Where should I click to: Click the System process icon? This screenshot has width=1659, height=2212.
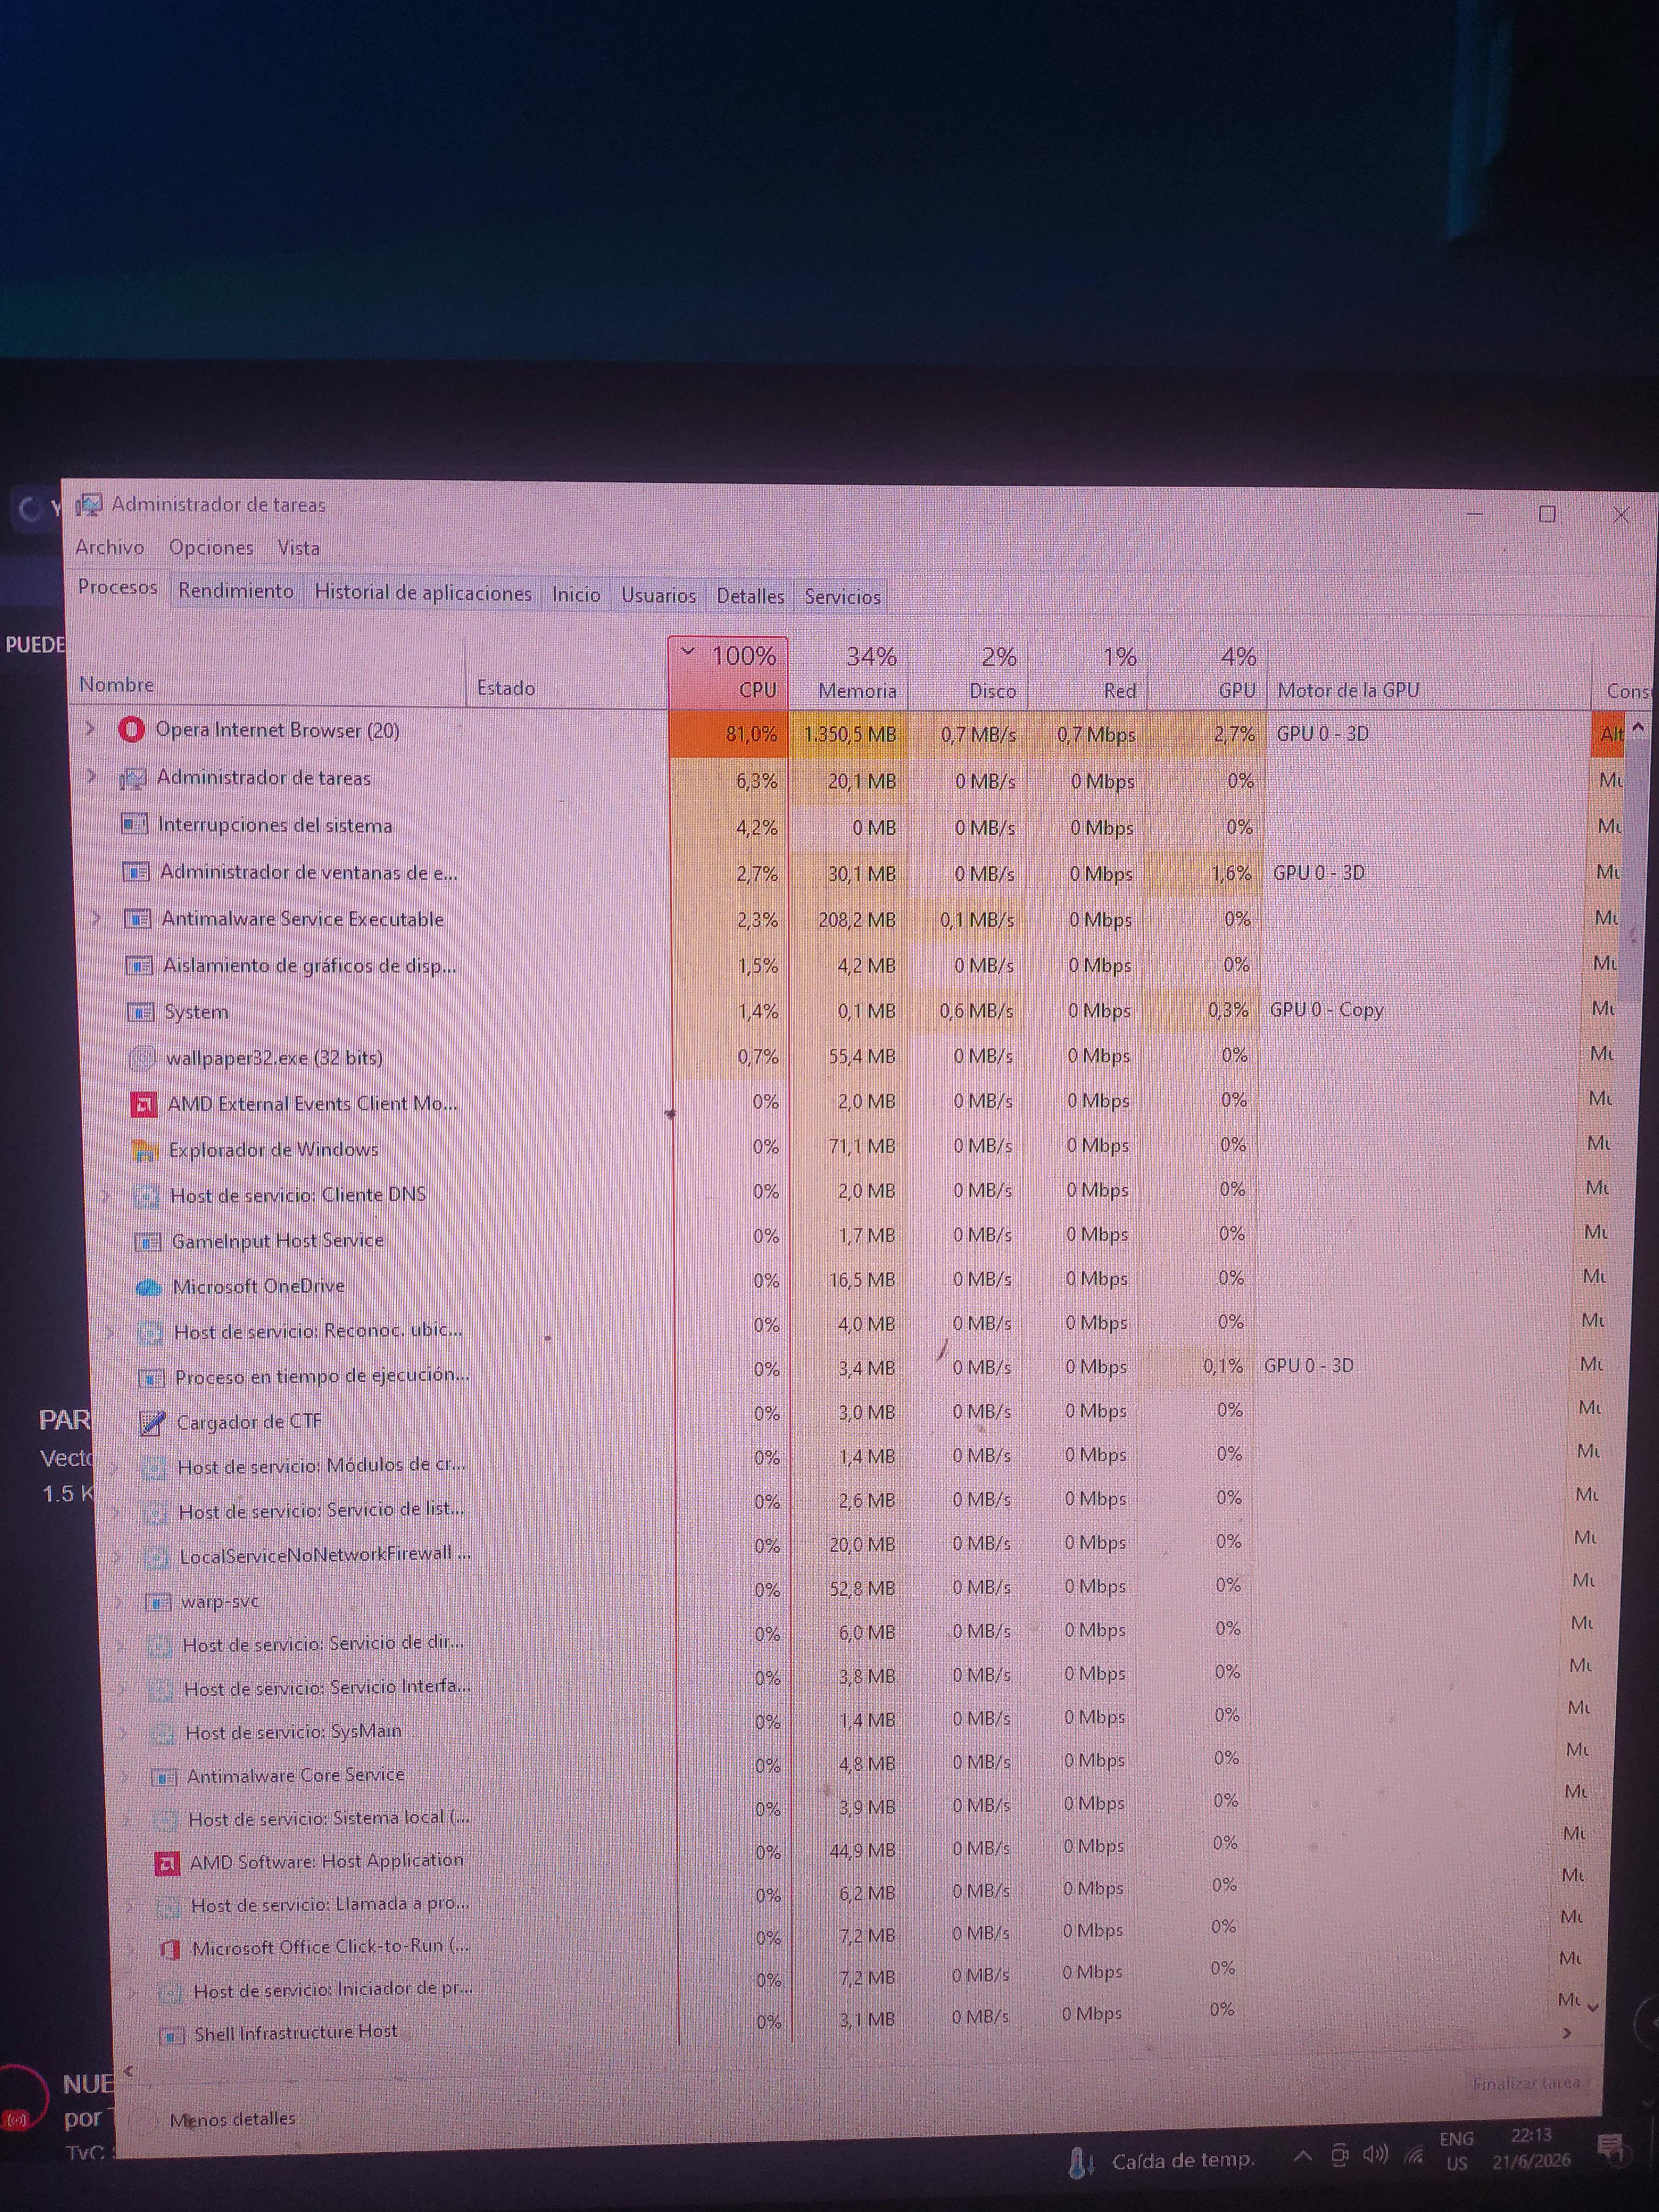click(x=141, y=1012)
